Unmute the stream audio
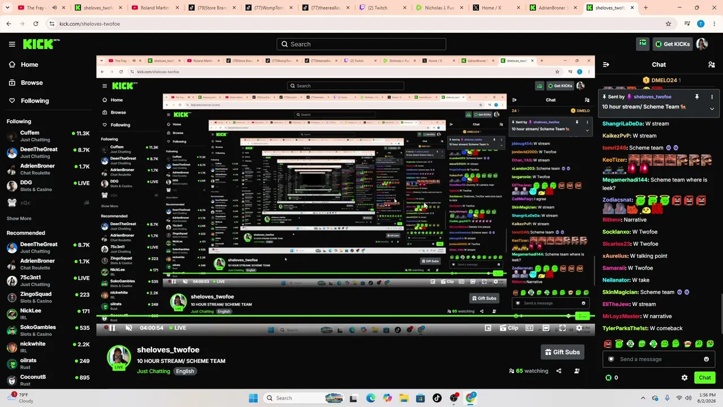723x407 pixels. tap(129, 328)
